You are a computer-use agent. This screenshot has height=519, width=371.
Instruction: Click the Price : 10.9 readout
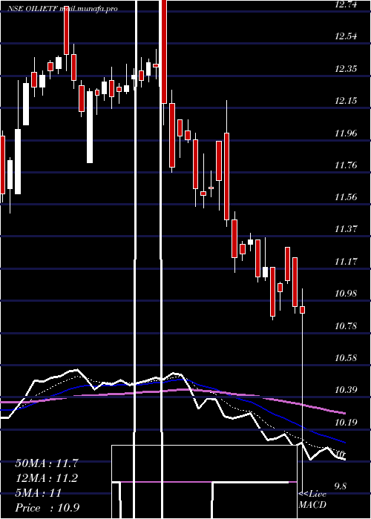pyautogui.click(x=47, y=508)
